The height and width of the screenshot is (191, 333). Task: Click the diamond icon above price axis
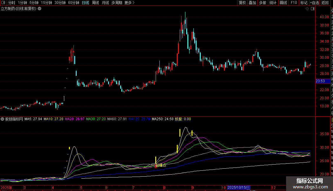click(307, 9)
